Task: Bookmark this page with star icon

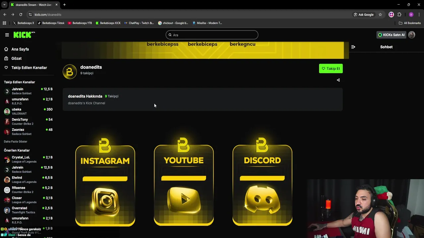Action: coord(380,15)
